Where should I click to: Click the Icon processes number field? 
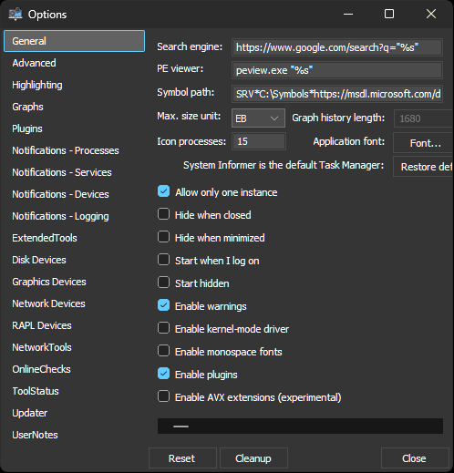tap(259, 141)
